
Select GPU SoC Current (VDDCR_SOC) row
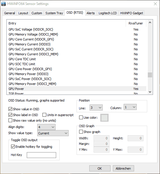coord(77,49)
